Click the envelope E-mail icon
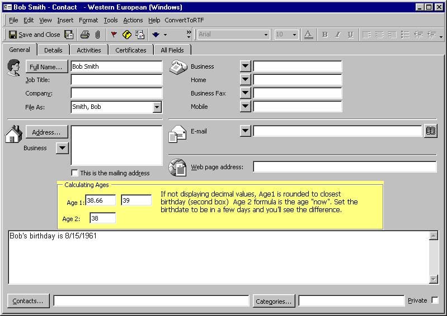 [177, 133]
